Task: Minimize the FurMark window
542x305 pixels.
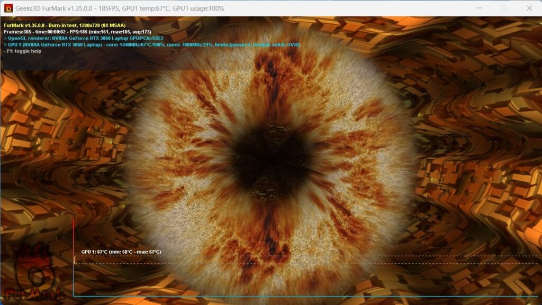Action: pos(479,8)
